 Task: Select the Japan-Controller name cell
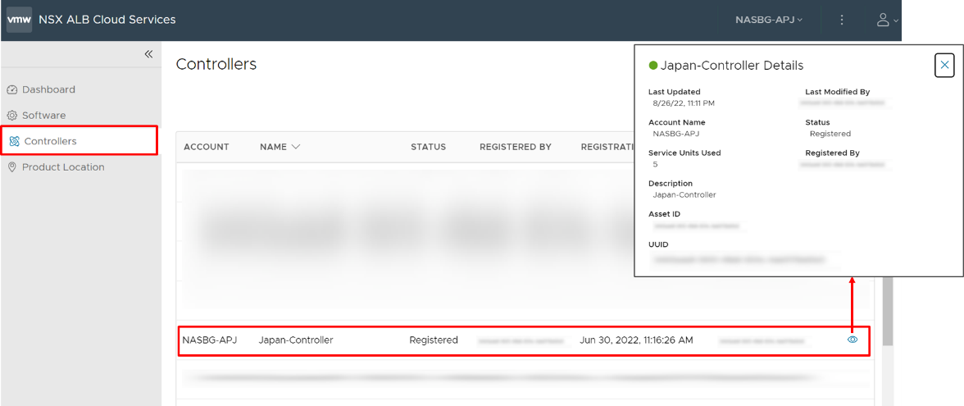coord(296,340)
